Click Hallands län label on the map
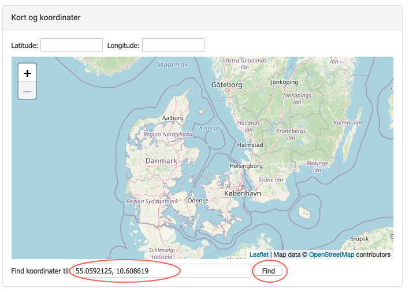The image size is (409, 292). 248,126
